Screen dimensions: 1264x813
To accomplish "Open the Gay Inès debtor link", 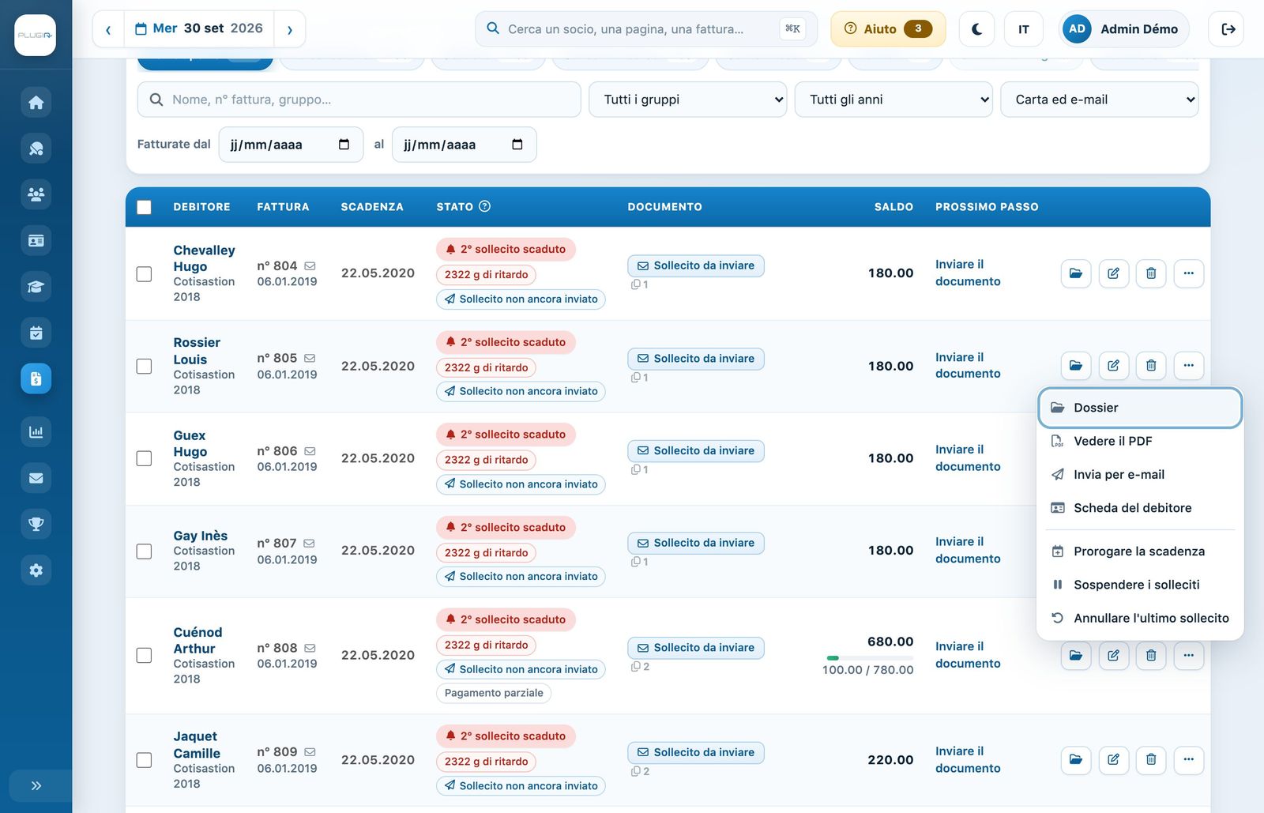I will point(201,536).
